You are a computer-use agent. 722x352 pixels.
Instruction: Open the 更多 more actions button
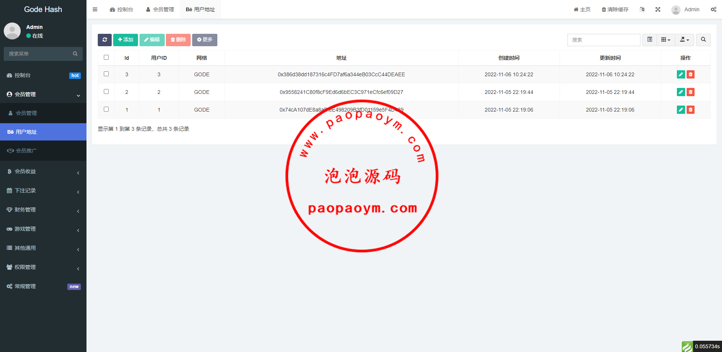point(205,40)
